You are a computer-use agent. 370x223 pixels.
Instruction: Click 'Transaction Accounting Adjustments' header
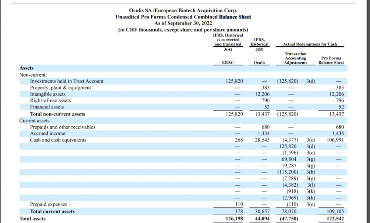click(295, 58)
